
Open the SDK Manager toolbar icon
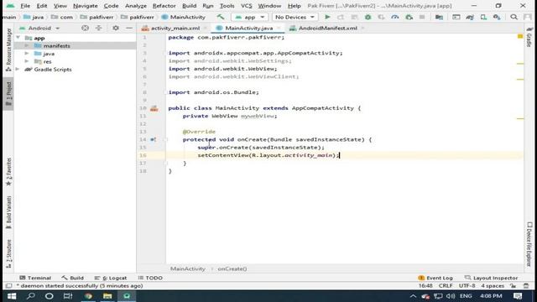click(x=497, y=17)
